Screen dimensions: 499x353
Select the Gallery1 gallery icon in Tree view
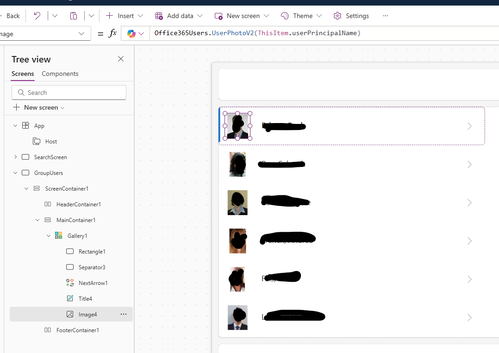pyautogui.click(x=58, y=235)
